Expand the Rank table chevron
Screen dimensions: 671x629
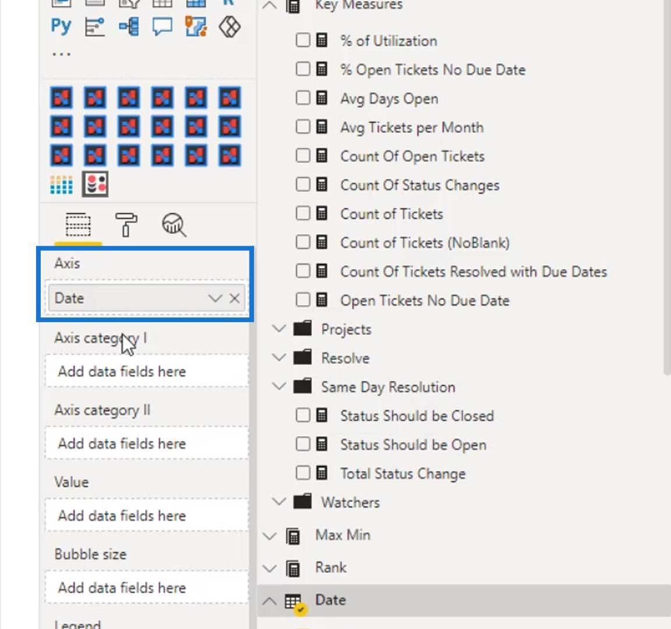click(x=270, y=568)
